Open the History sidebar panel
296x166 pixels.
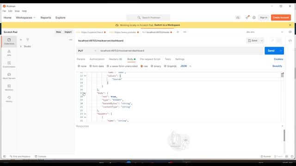9,99
